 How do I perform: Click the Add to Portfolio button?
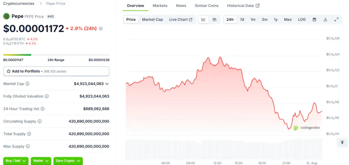tap(56, 71)
